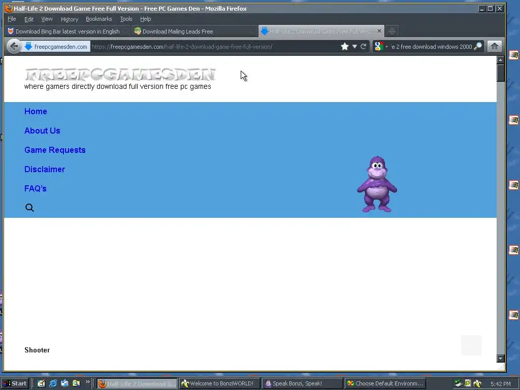
Task: Open the Tools menu
Action: (126, 19)
